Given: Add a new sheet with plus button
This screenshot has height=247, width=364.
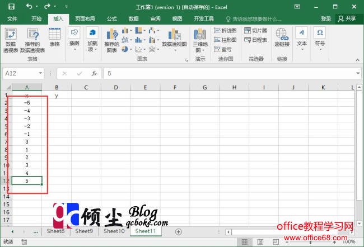Looking at the screenshot, I should 178,231.
